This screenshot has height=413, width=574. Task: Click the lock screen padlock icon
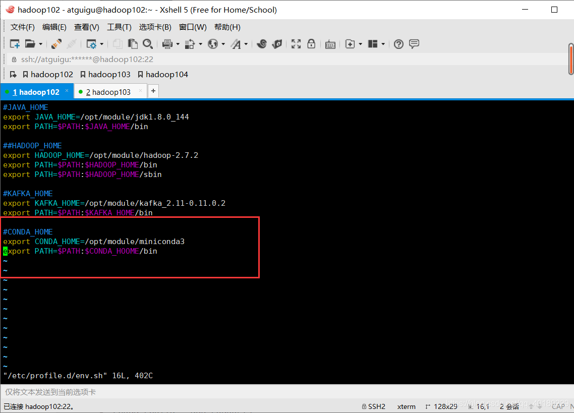311,44
